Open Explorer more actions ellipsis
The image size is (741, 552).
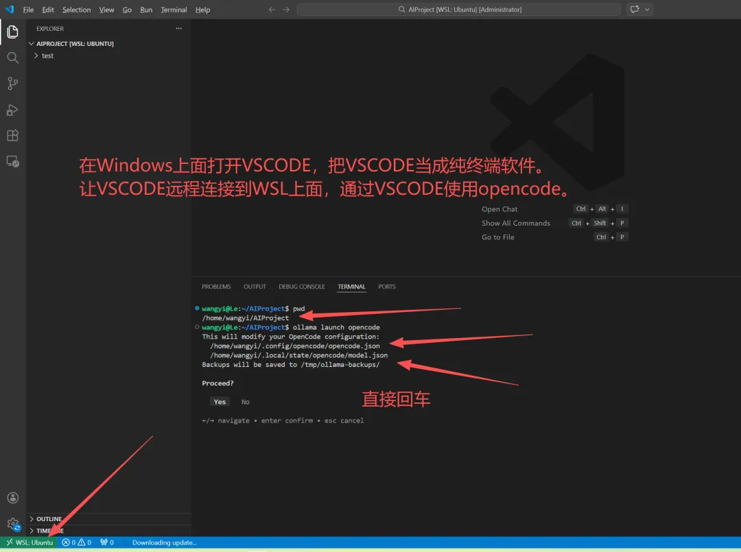pos(178,28)
